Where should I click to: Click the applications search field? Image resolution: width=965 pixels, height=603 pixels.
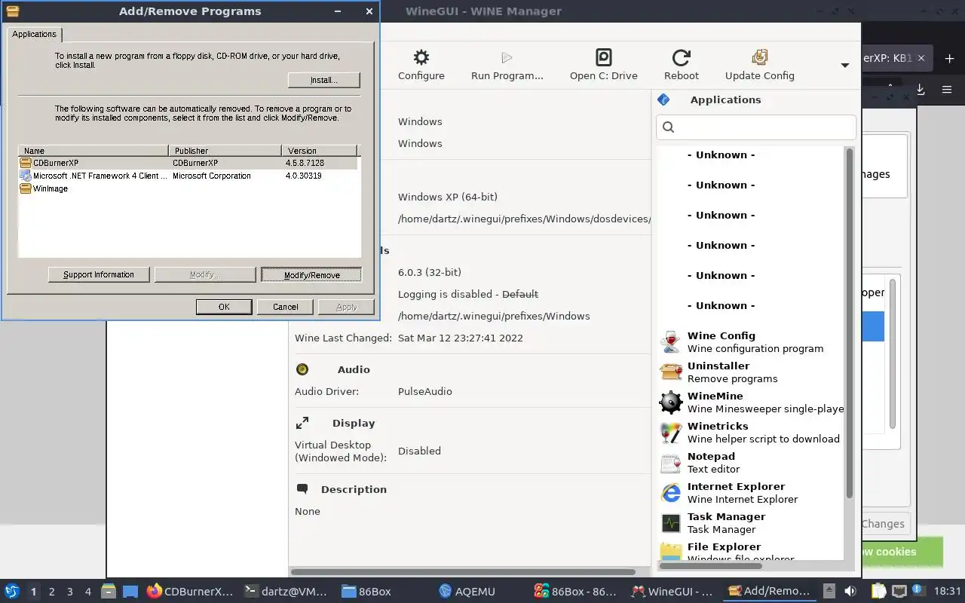[756, 127]
